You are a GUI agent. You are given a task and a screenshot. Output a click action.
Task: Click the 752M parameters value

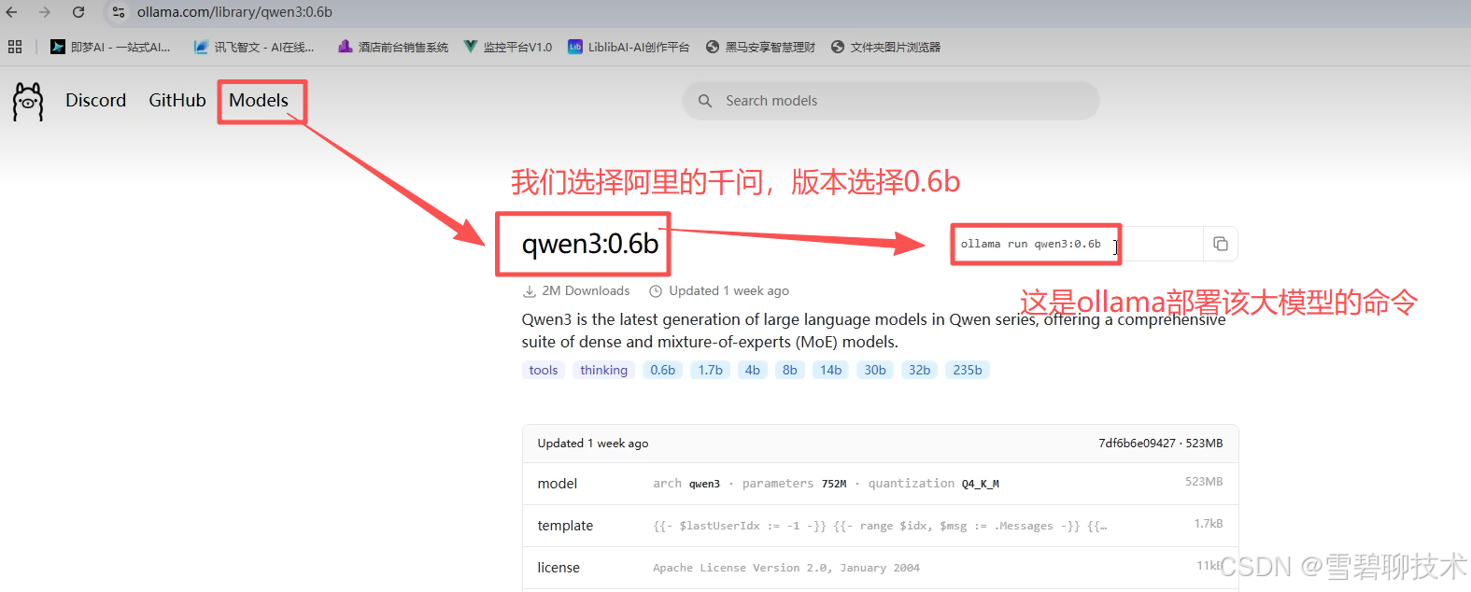coord(834,484)
